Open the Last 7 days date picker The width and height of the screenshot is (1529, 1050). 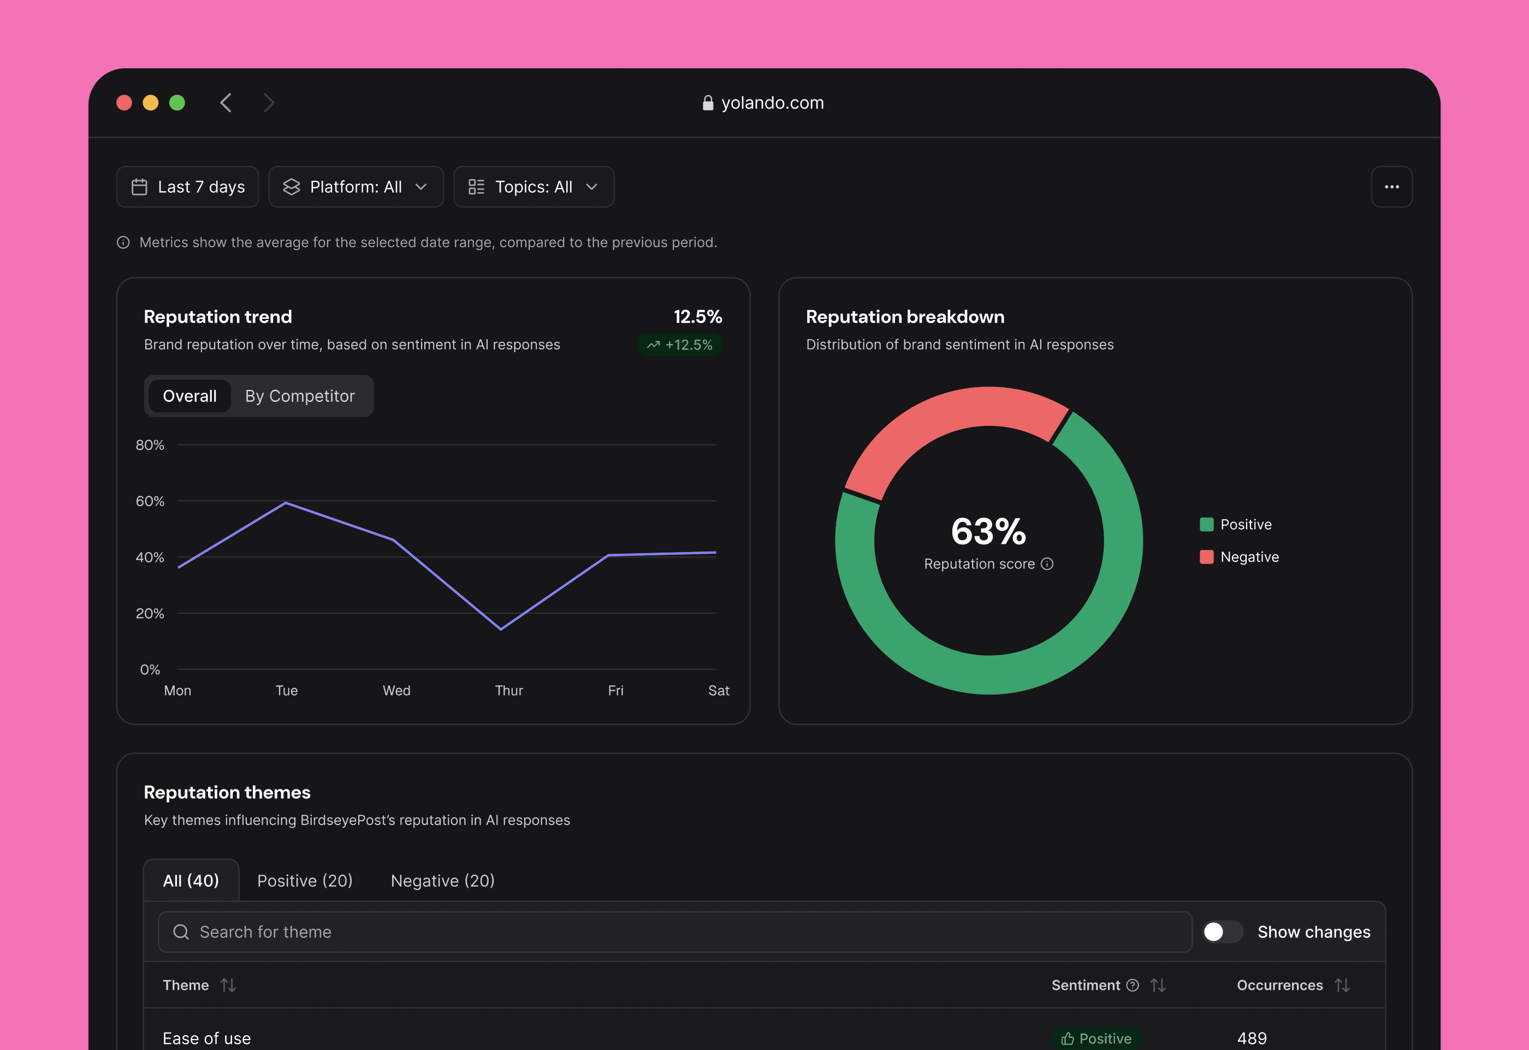pyautogui.click(x=187, y=187)
